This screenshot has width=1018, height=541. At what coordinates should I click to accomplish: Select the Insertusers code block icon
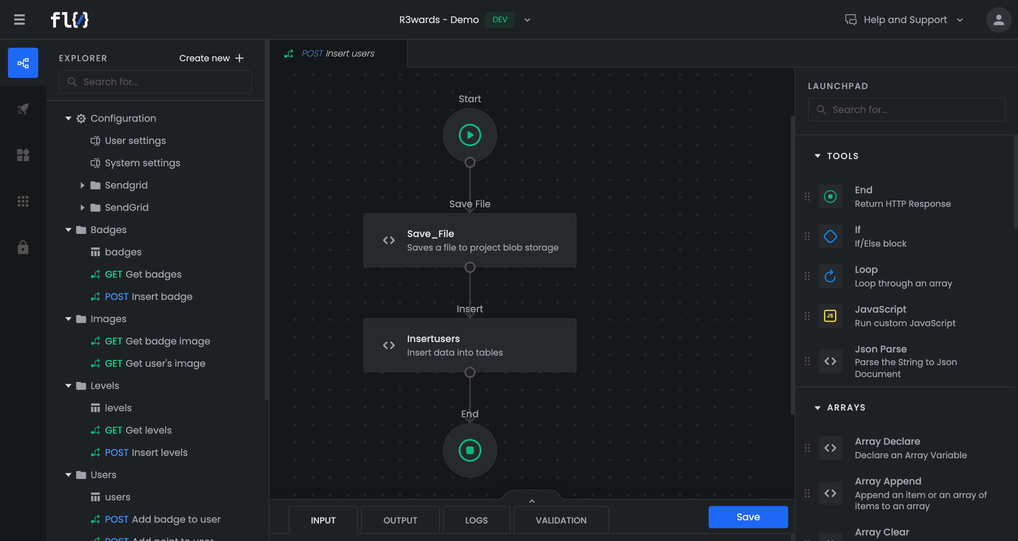(389, 345)
